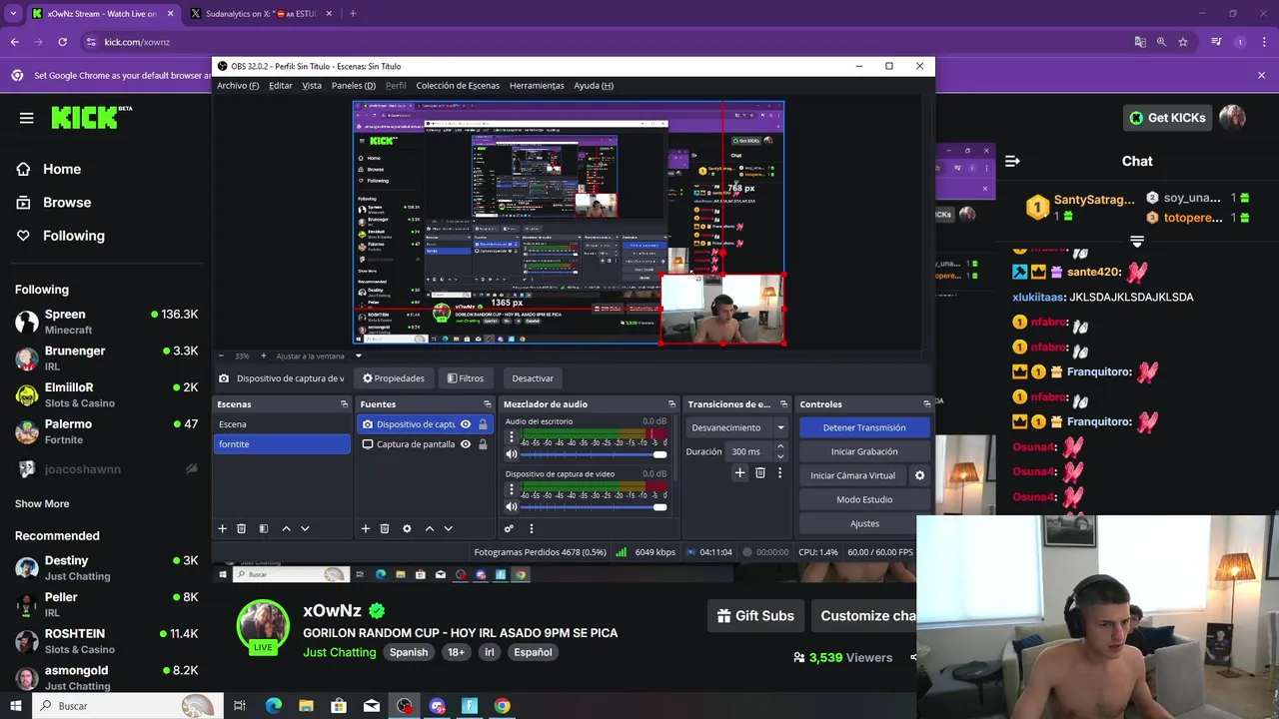This screenshot has width=1279, height=719.
Task: Add a new scene with the plus icon in Escenas
Action: [223, 528]
